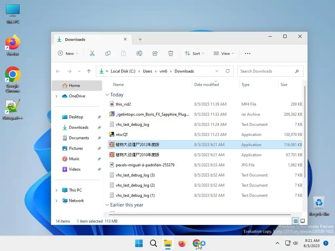Viewport: 335px width, 251px height.
Task: Select Home in navigation pane
Action: coord(77,86)
